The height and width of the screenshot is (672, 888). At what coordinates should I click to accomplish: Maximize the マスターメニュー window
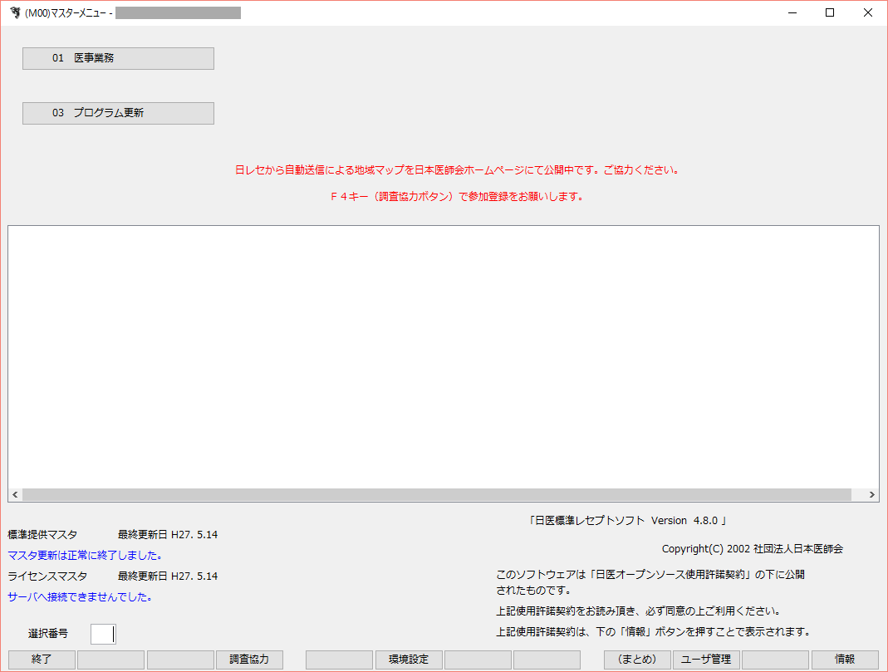(x=830, y=12)
